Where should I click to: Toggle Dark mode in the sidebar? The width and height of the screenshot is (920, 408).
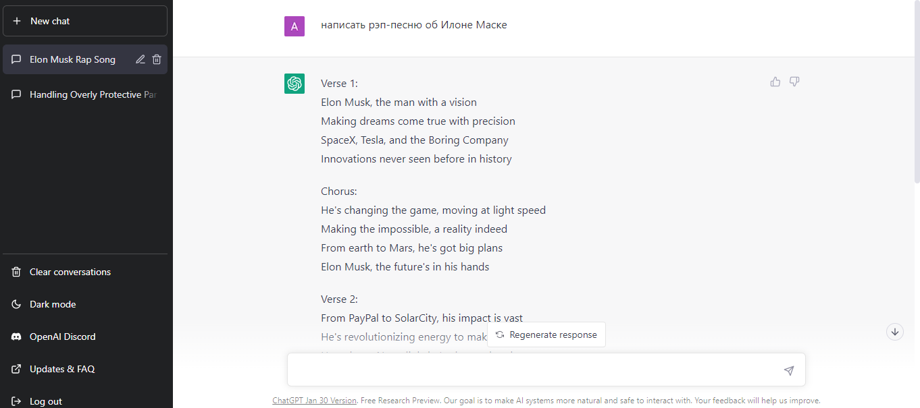(53, 304)
